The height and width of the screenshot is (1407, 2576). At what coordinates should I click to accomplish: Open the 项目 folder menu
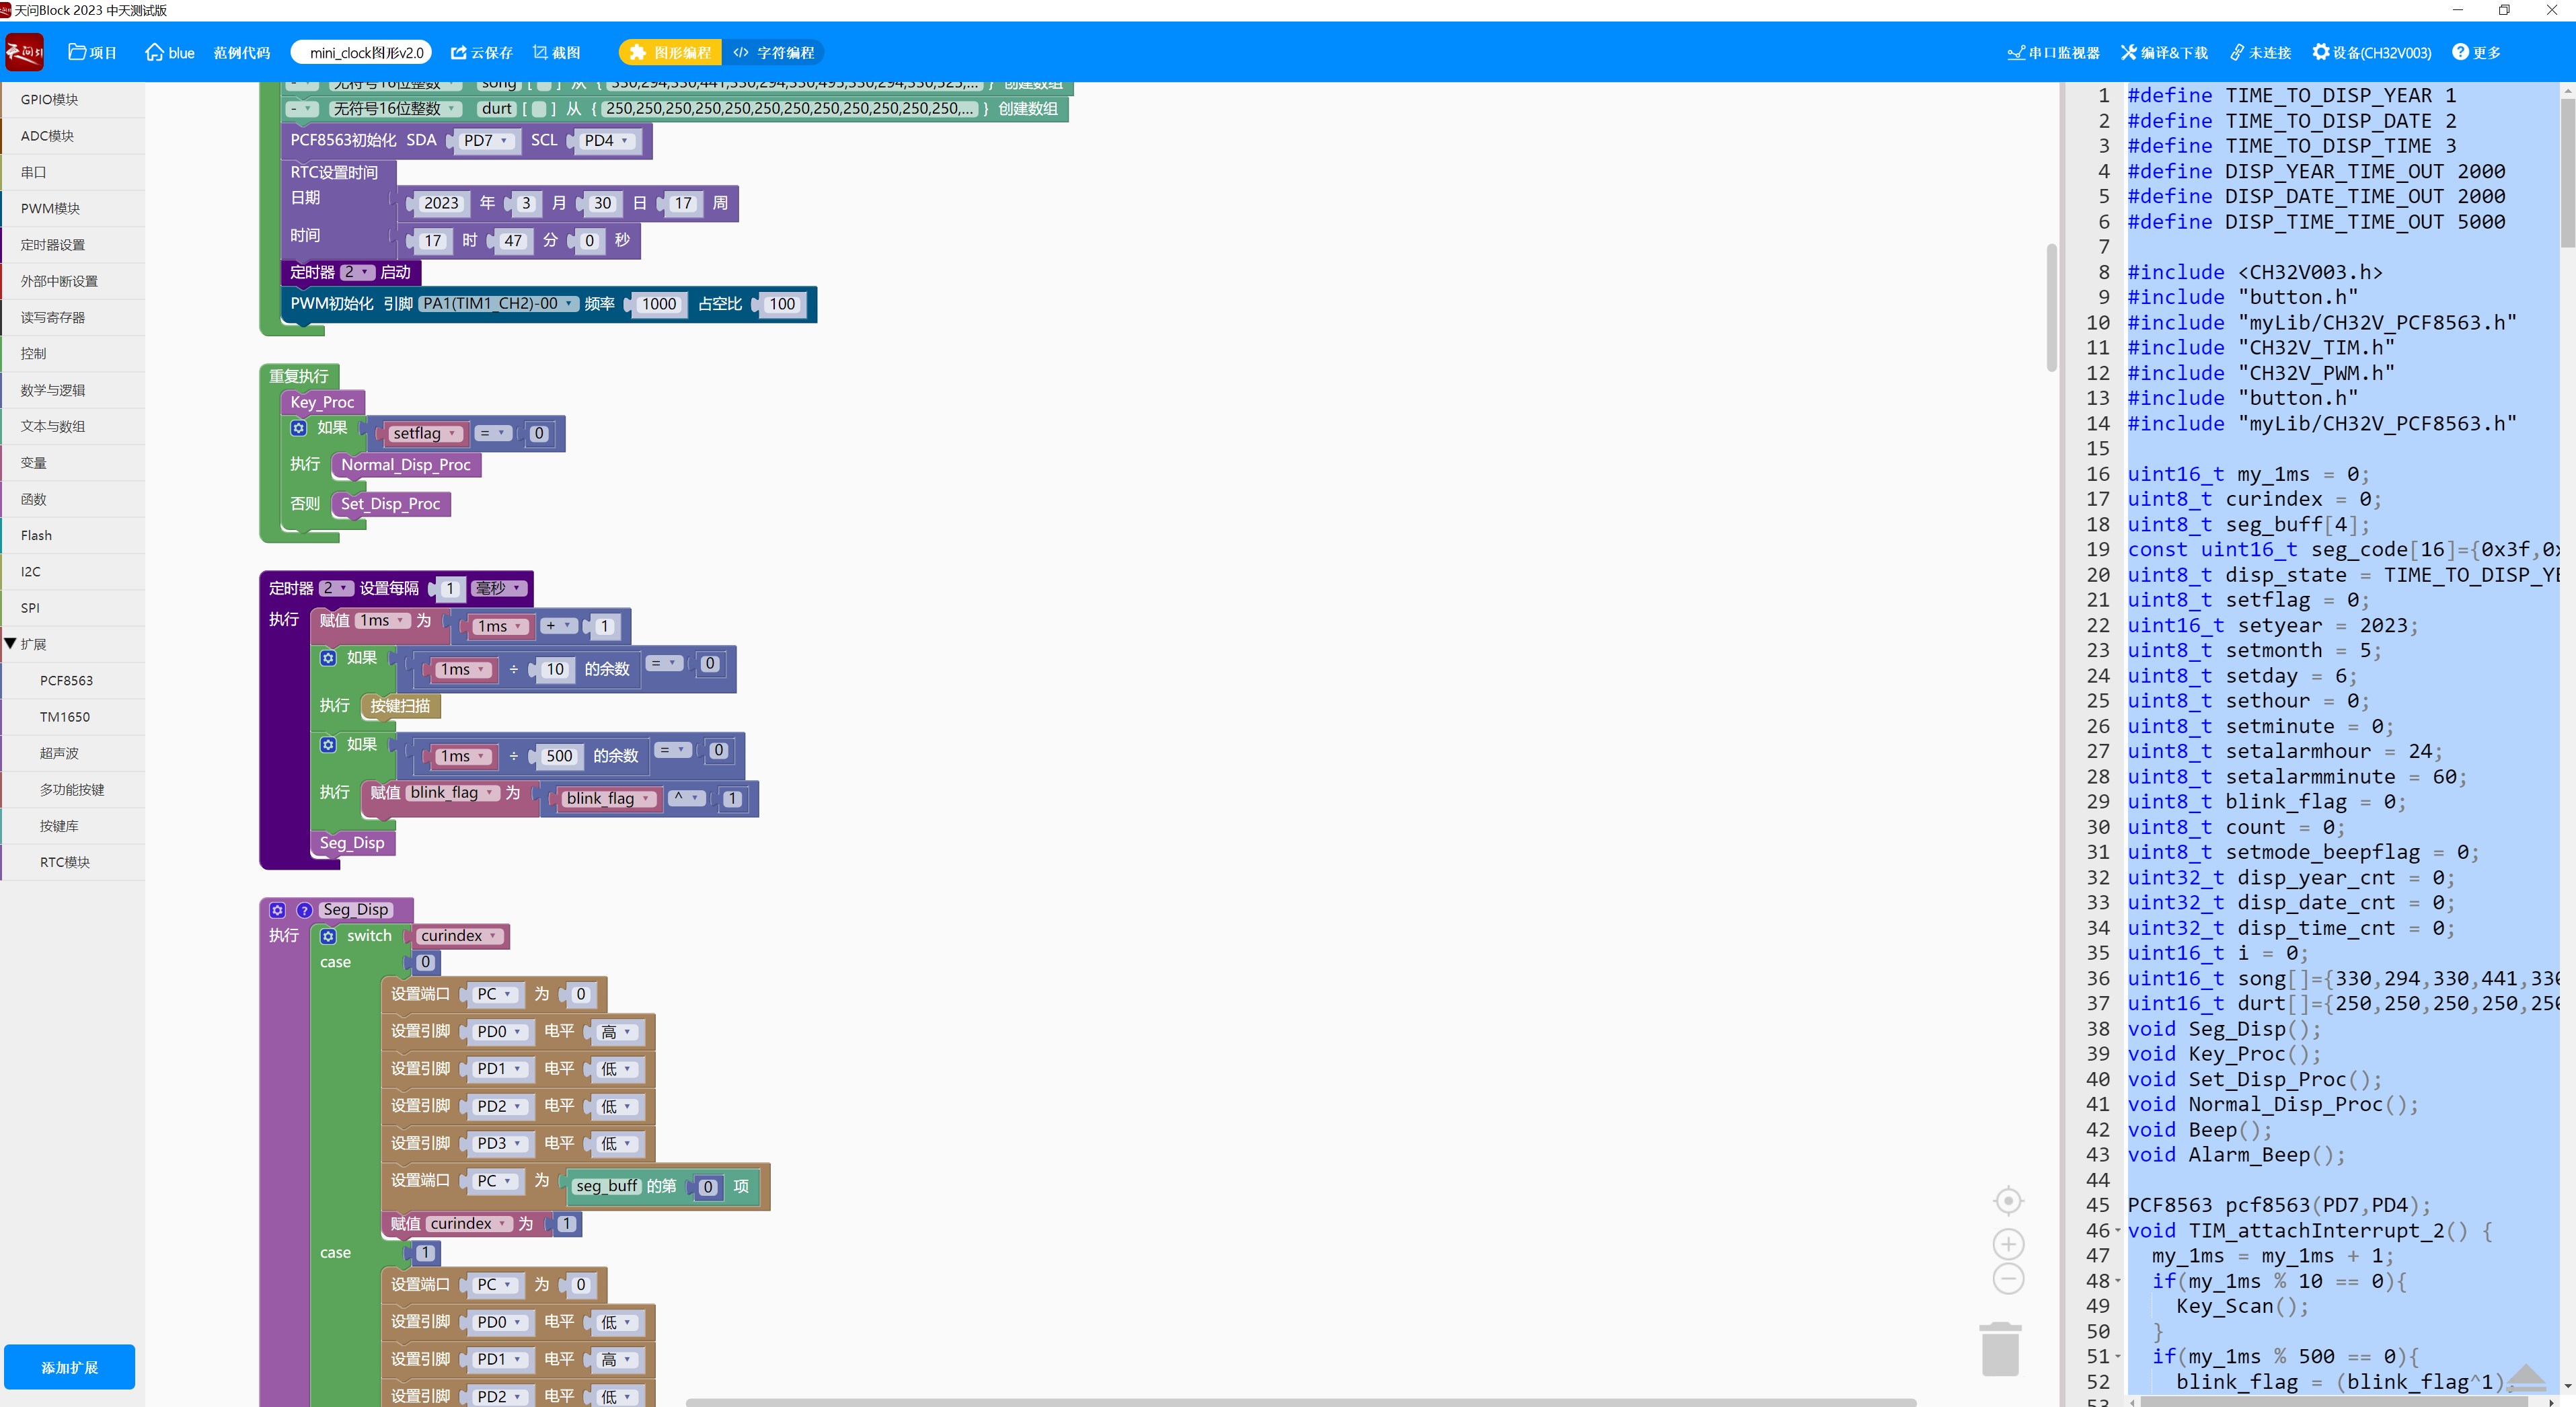(92, 52)
